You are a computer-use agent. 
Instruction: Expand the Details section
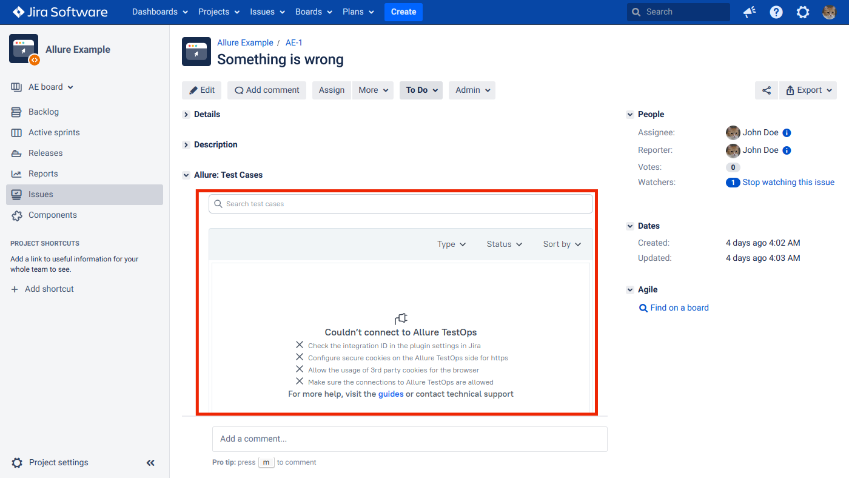point(186,115)
